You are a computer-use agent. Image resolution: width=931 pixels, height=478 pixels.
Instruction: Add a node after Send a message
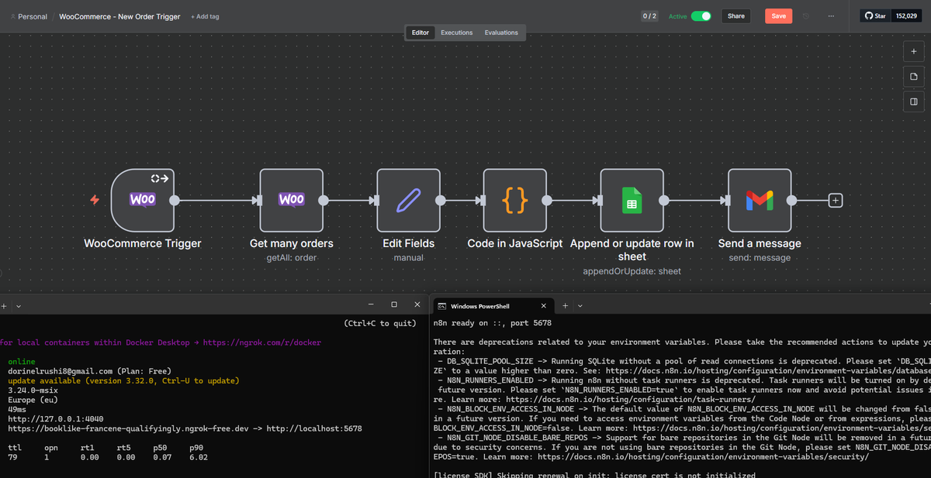tap(836, 200)
